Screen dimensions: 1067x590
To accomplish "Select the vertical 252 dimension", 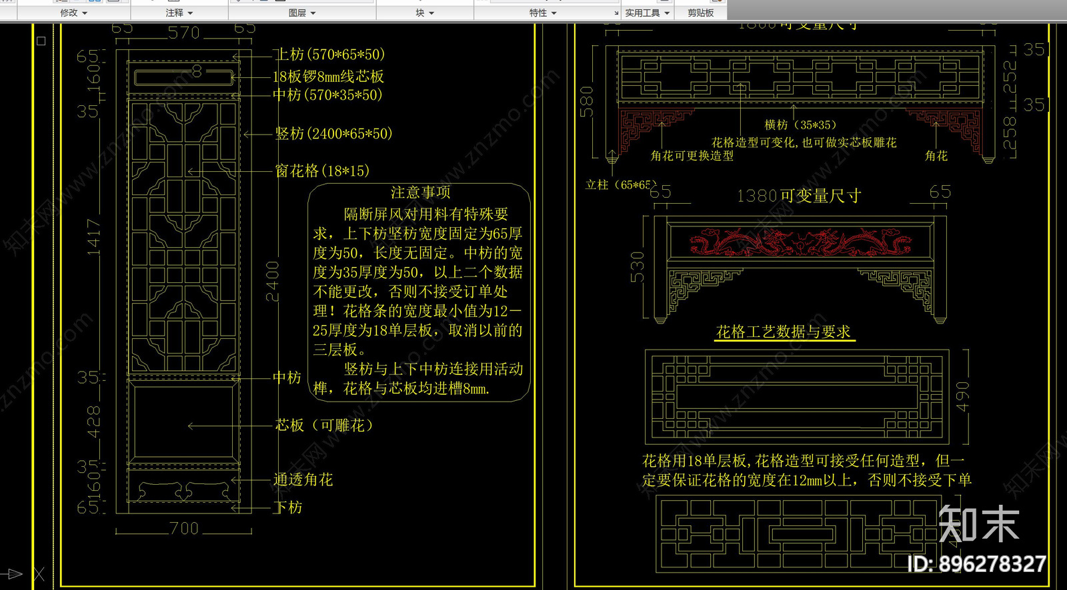I will click(x=1010, y=77).
